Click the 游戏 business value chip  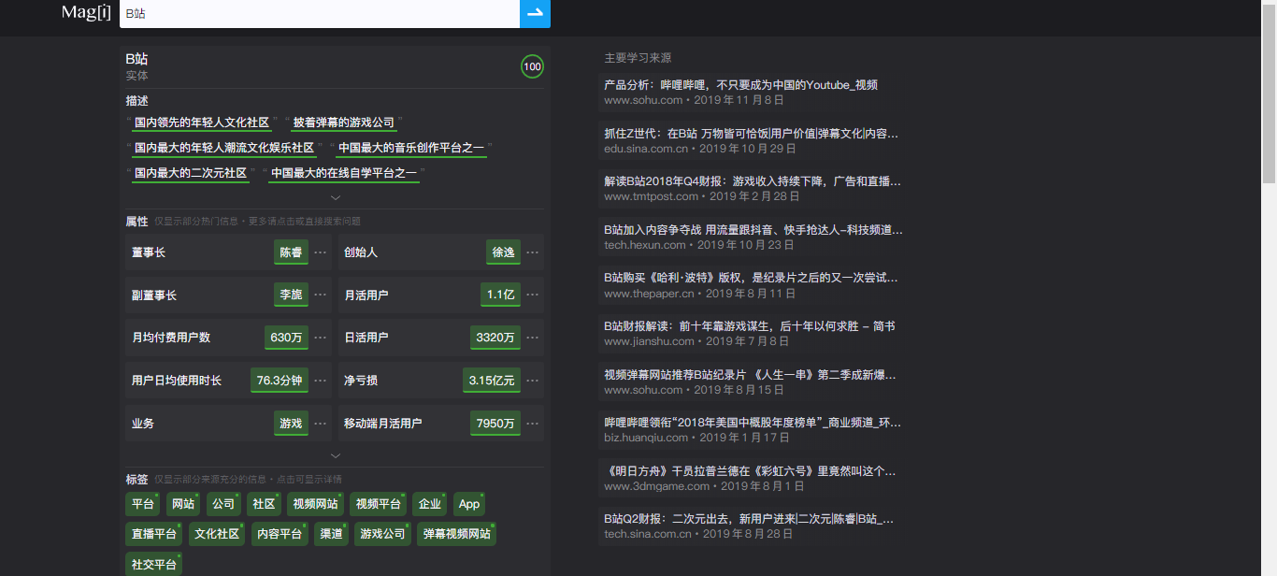291,424
